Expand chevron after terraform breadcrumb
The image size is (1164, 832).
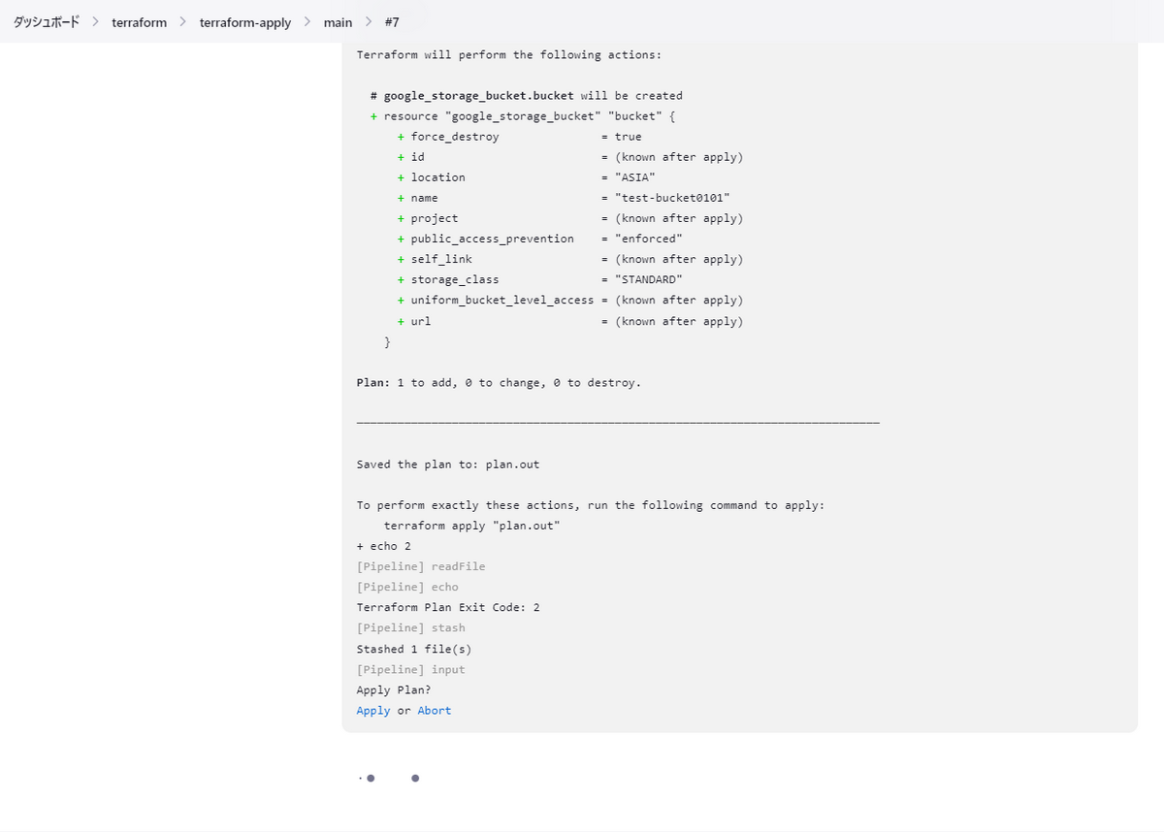183,22
